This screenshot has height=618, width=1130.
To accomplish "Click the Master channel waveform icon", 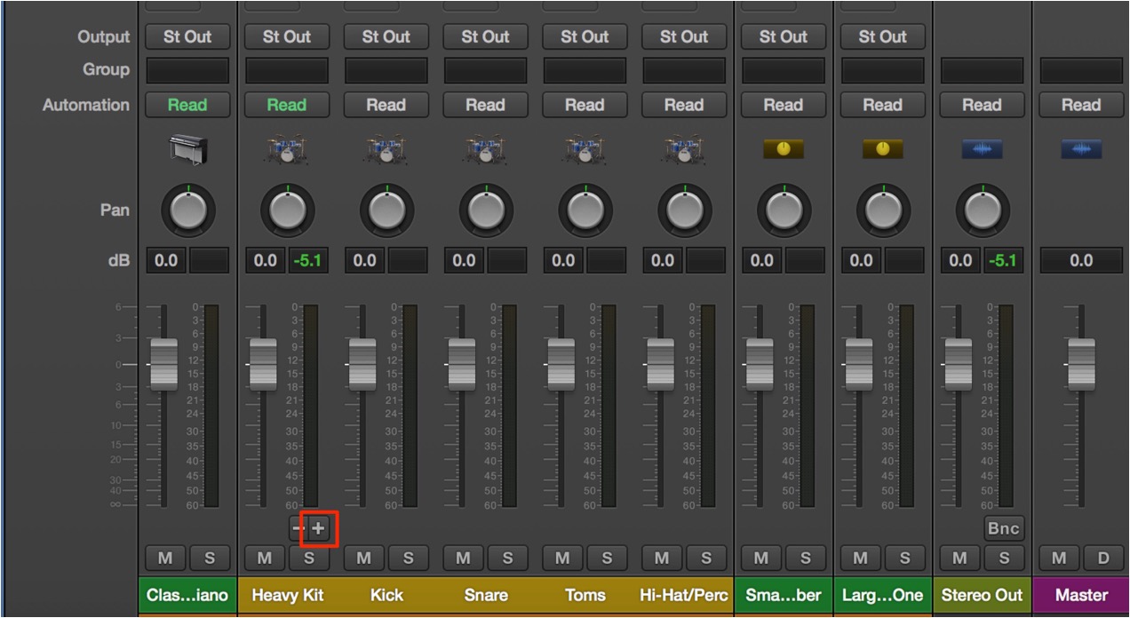I will coord(1081,149).
